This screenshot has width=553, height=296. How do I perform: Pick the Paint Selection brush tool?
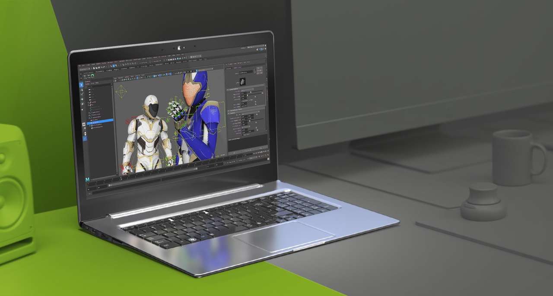pyautogui.click(x=82, y=94)
